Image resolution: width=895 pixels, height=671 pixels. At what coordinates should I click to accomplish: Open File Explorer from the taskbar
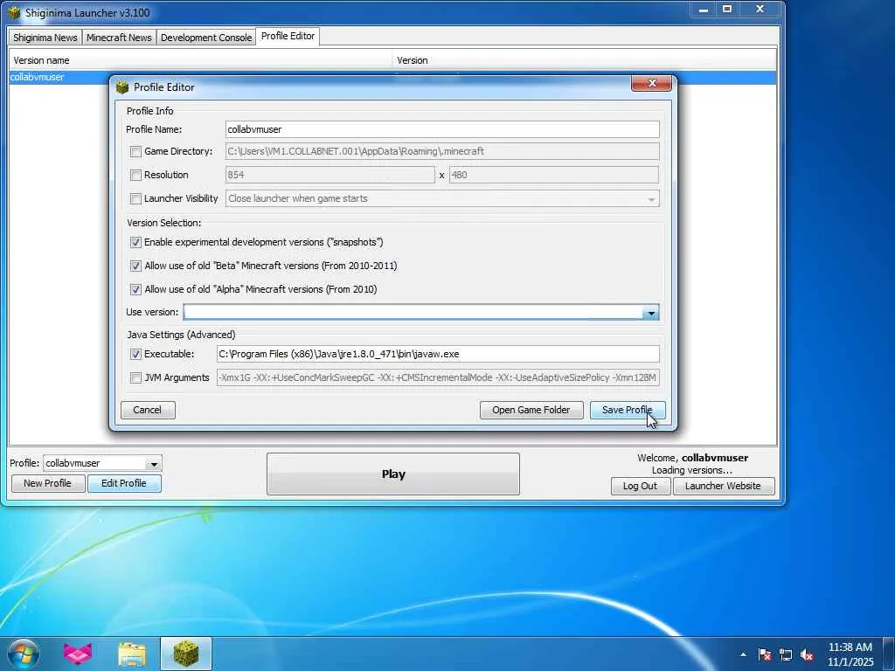[x=132, y=654]
